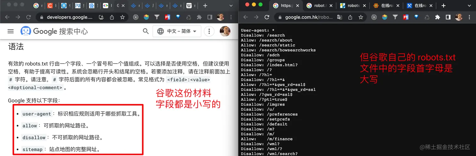Click the line Allow: /search/about
476x156 pixels.
coord(267,40)
